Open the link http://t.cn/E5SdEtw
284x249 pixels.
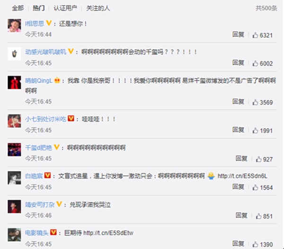[x=108, y=233]
